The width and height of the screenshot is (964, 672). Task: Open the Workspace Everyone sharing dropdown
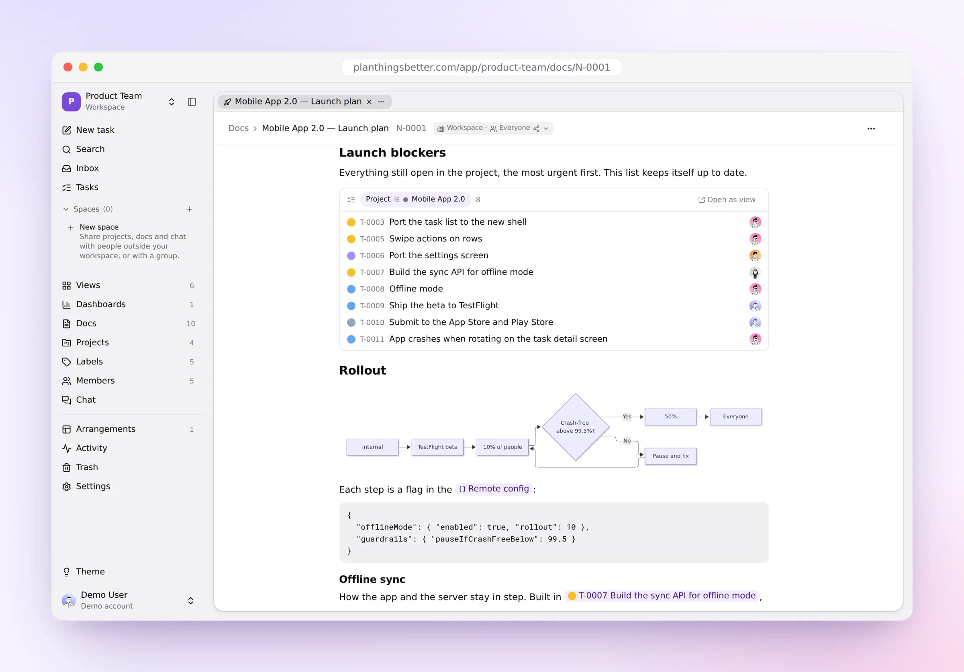click(x=493, y=128)
